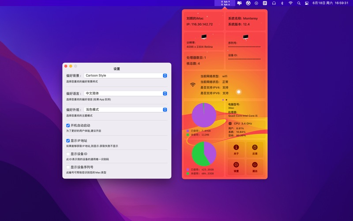Expand the 偏好语言 中文简体 dropdown
The width and height of the screenshot is (353, 221).
(x=125, y=93)
